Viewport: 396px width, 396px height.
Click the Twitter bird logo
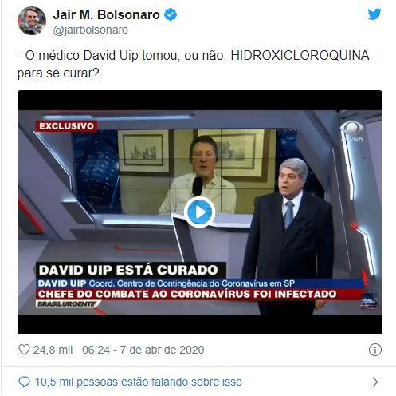point(374,14)
